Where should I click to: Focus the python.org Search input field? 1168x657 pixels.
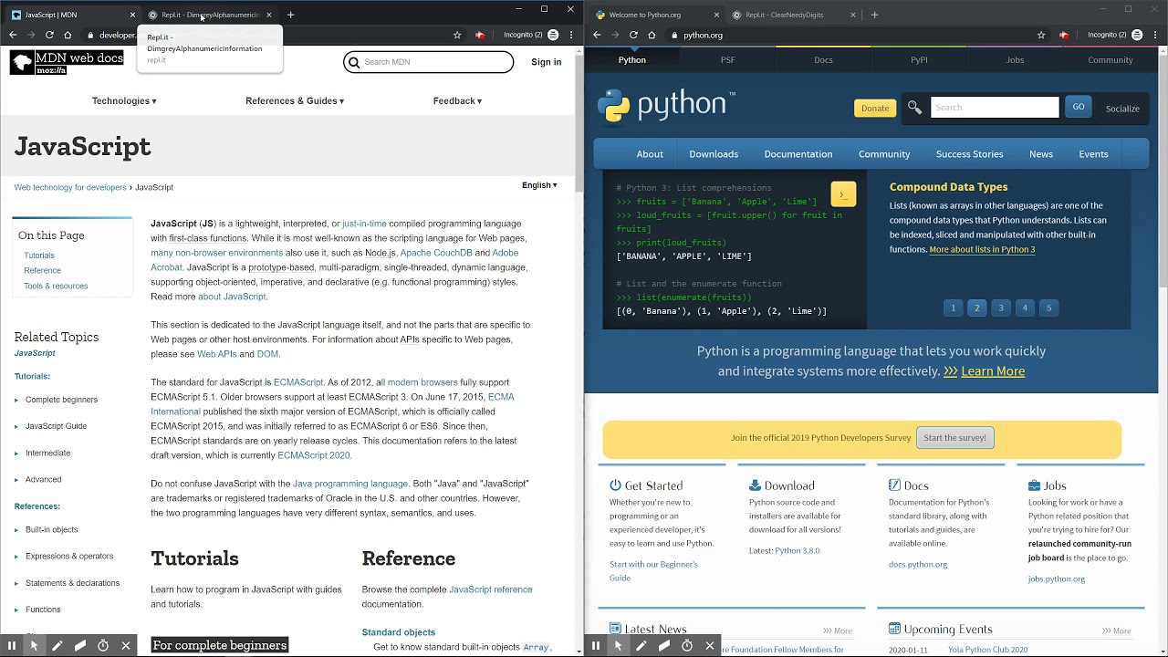coord(995,108)
